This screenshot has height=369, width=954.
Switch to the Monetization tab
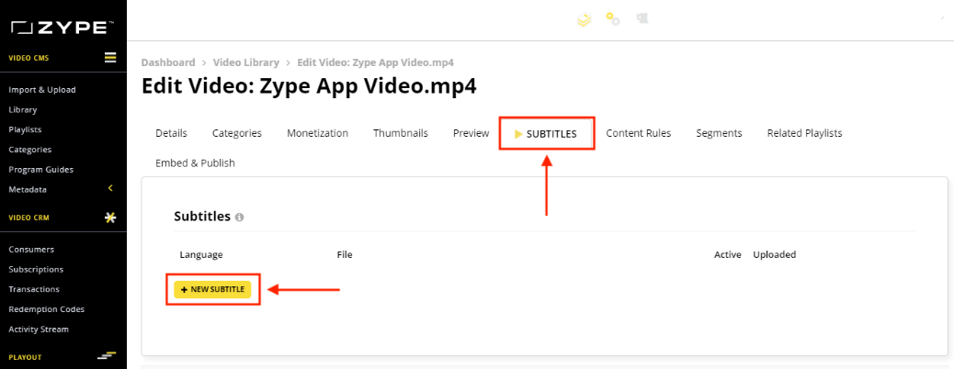click(318, 133)
